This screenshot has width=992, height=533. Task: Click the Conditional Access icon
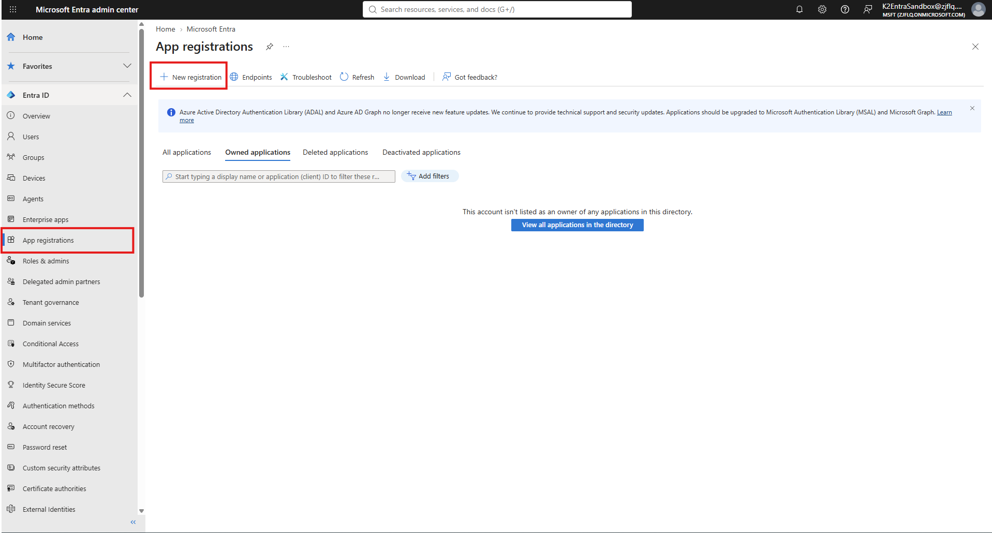pyautogui.click(x=11, y=343)
